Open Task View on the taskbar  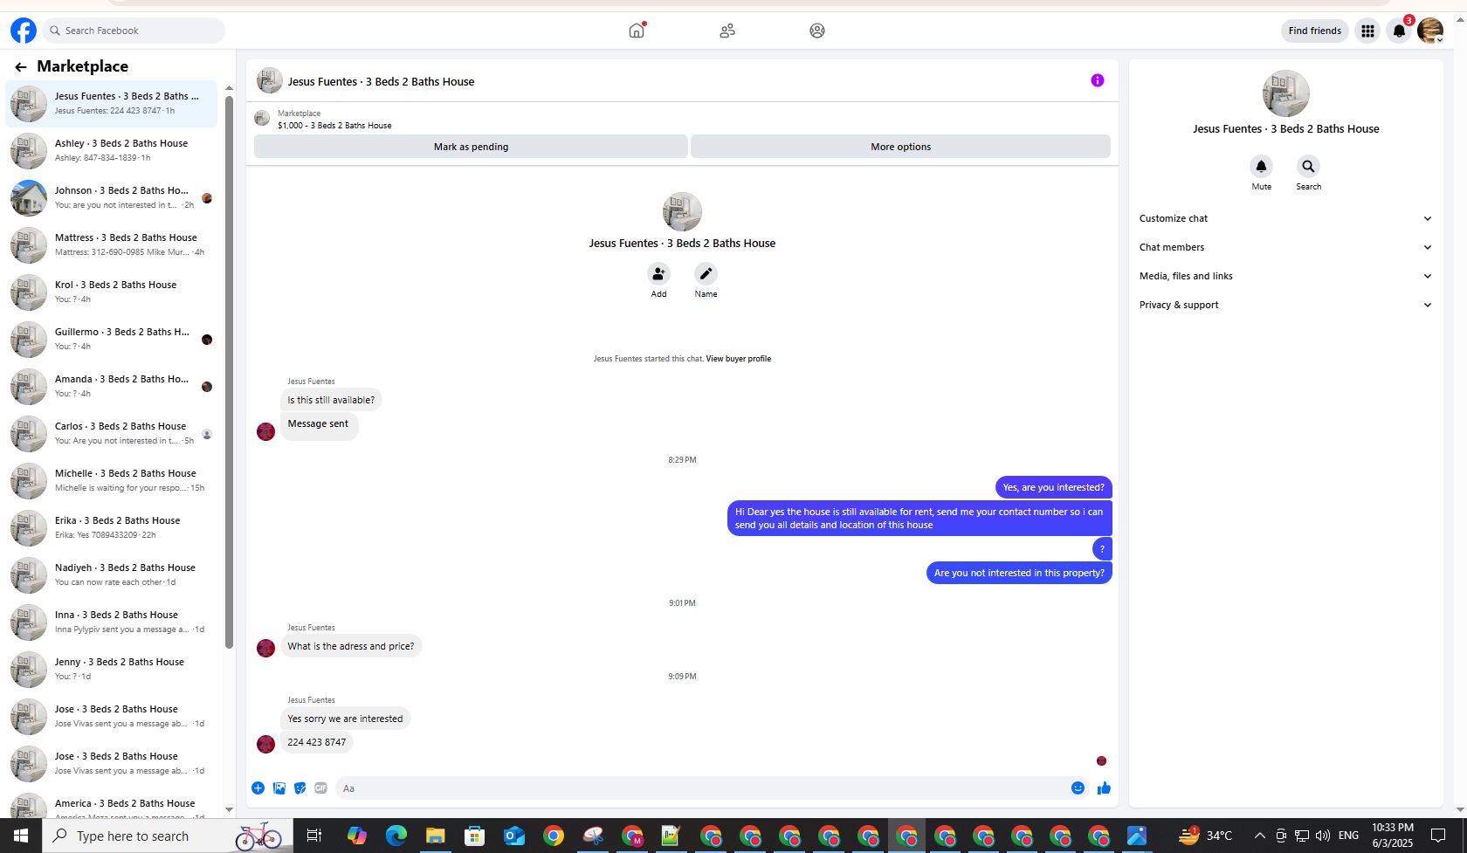pyautogui.click(x=313, y=836)
